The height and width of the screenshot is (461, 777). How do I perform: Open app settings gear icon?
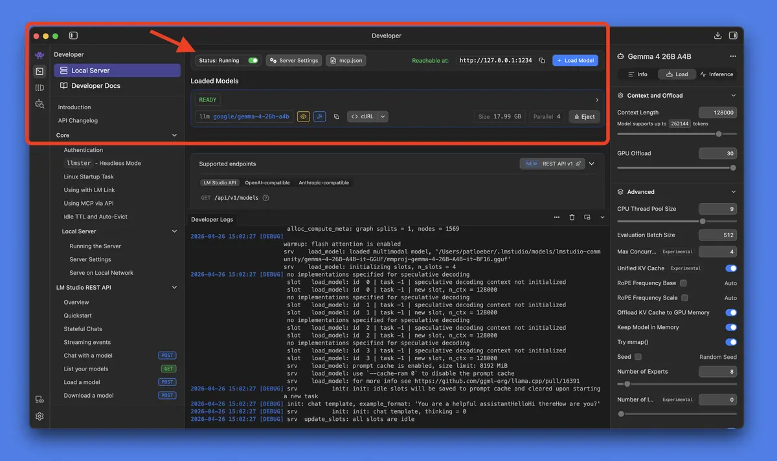[40, 416]
